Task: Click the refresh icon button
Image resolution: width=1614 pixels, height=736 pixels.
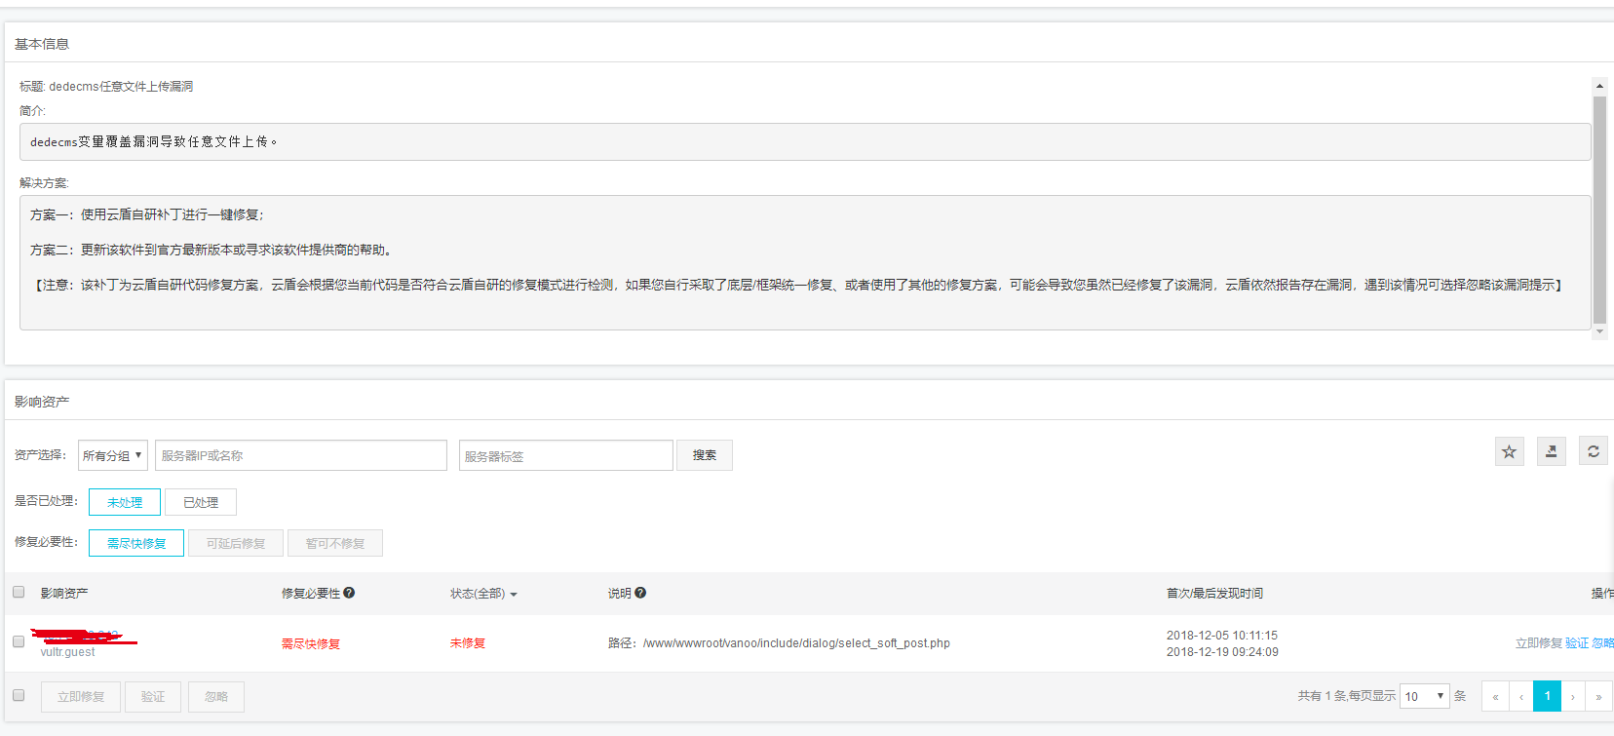Action: click(x=1594, y=451)
